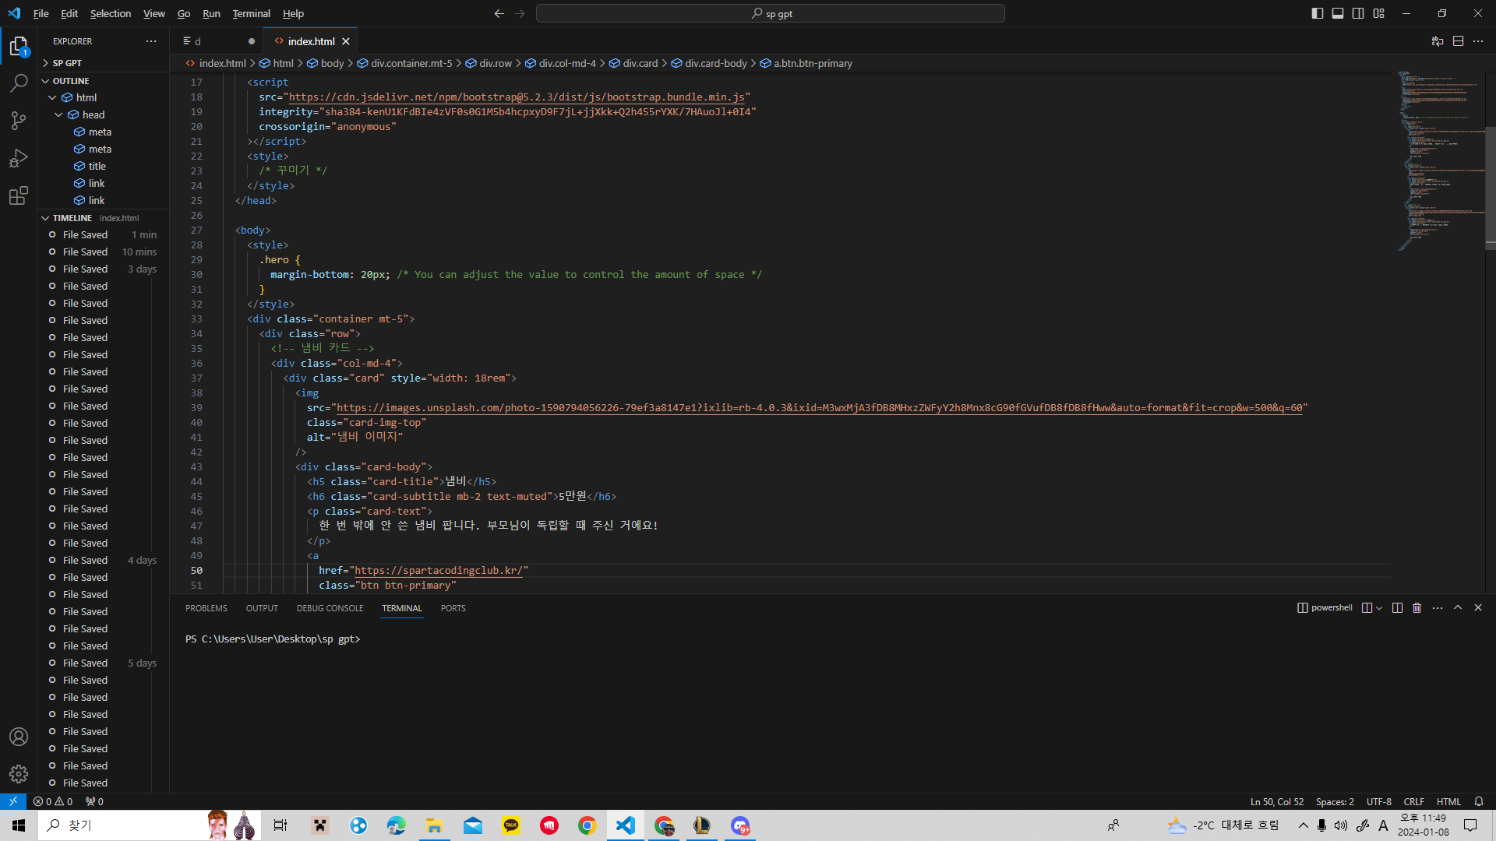Viewport: 1496px width, 841px height.
Task: Open the Extensions view
Action: point(19,195)
